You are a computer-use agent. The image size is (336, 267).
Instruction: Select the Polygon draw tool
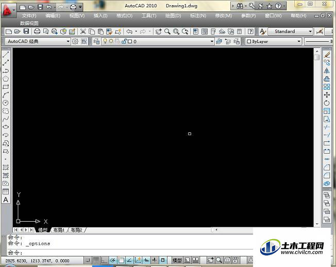tap(6, 79)
